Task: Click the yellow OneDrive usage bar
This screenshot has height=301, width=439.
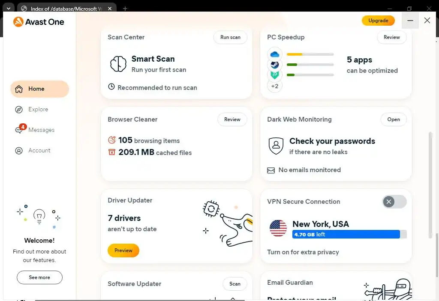Action: (310, 54)
